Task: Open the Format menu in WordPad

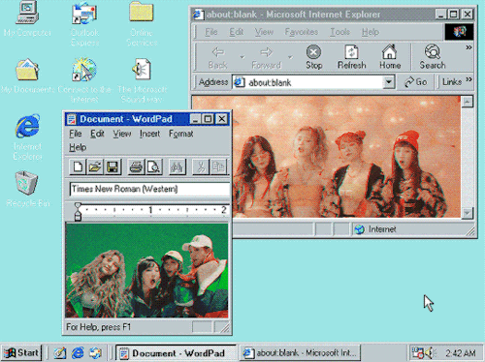Action: [180, 134]
